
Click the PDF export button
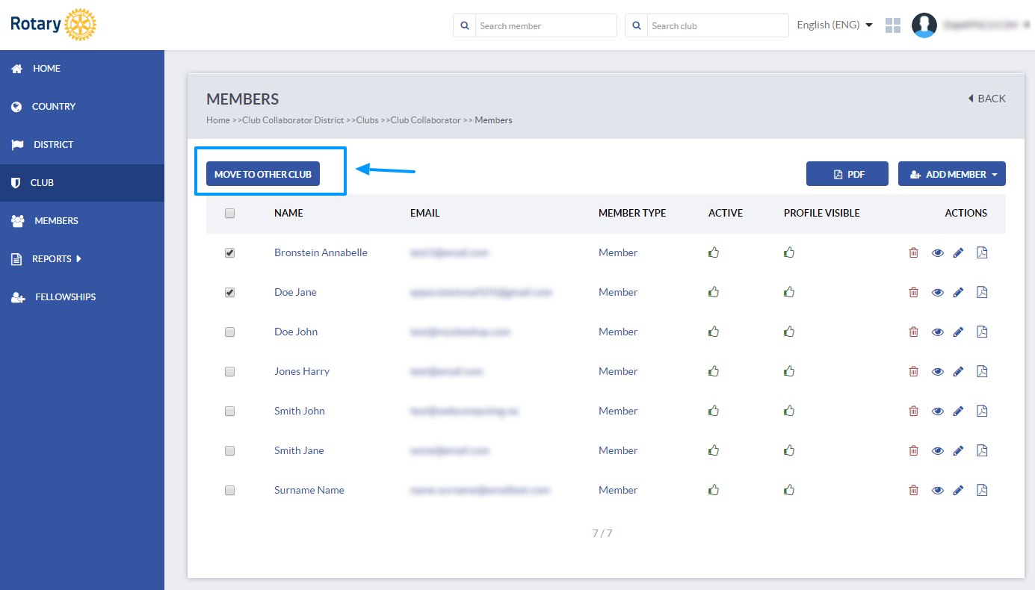pyautogui.click(x=847, y=174)
